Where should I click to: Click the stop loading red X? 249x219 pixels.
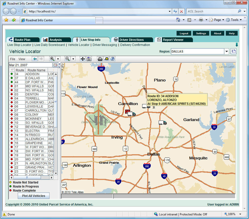point(181,11)
